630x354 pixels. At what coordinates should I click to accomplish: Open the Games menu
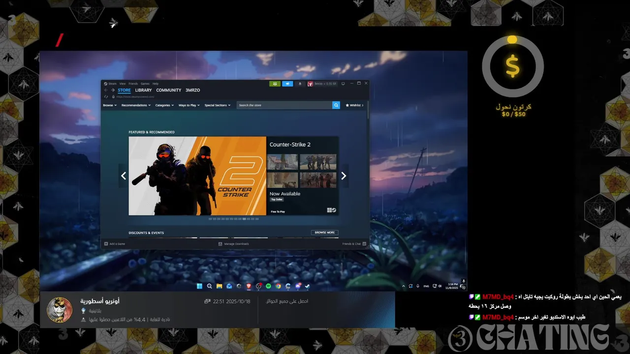pyautogui.click(x=145, y=84)
